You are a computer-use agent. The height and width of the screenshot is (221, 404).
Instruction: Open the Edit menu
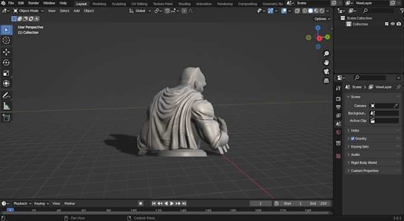point(21,3)
